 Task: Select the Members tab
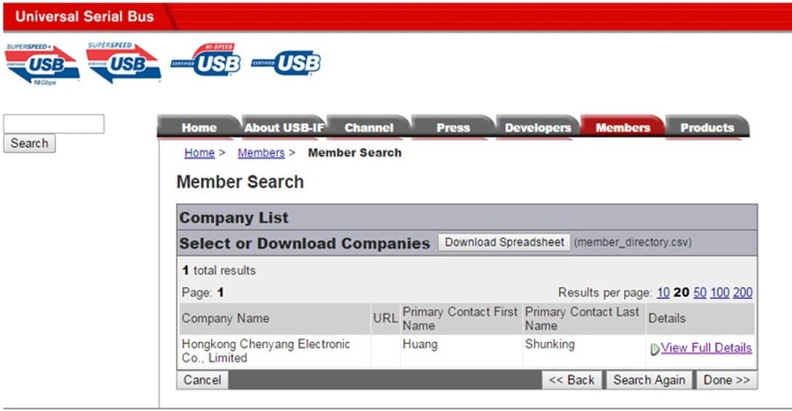click(622, 128)
